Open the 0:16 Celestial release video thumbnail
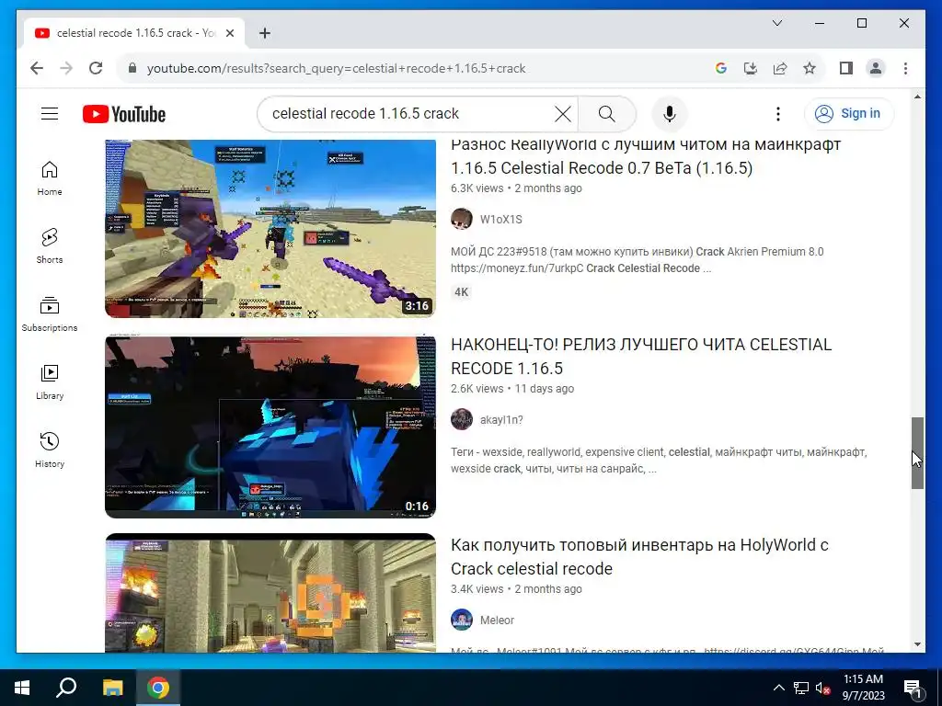 (270, 427)
